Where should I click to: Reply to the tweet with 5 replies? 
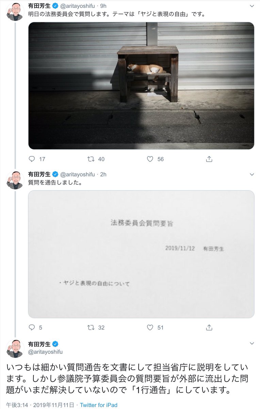pos(32,327)
